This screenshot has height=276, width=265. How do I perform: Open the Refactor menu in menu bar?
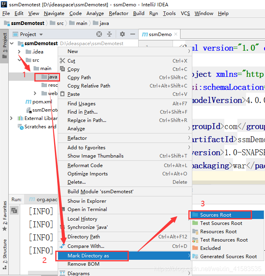118,13
